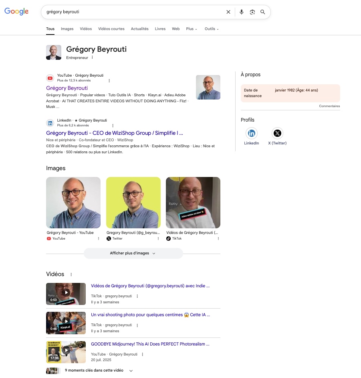Click the 'Plus de 12,3 k abonnés' text
This screenshot has width=361, height=378.
(74, 81)
